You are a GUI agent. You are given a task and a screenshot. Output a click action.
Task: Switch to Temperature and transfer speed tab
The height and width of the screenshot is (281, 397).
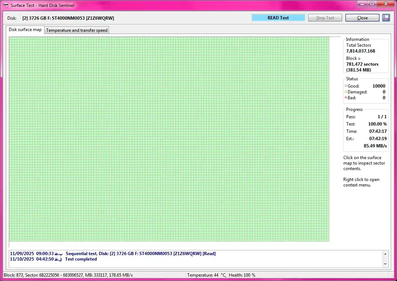(77, 30)
